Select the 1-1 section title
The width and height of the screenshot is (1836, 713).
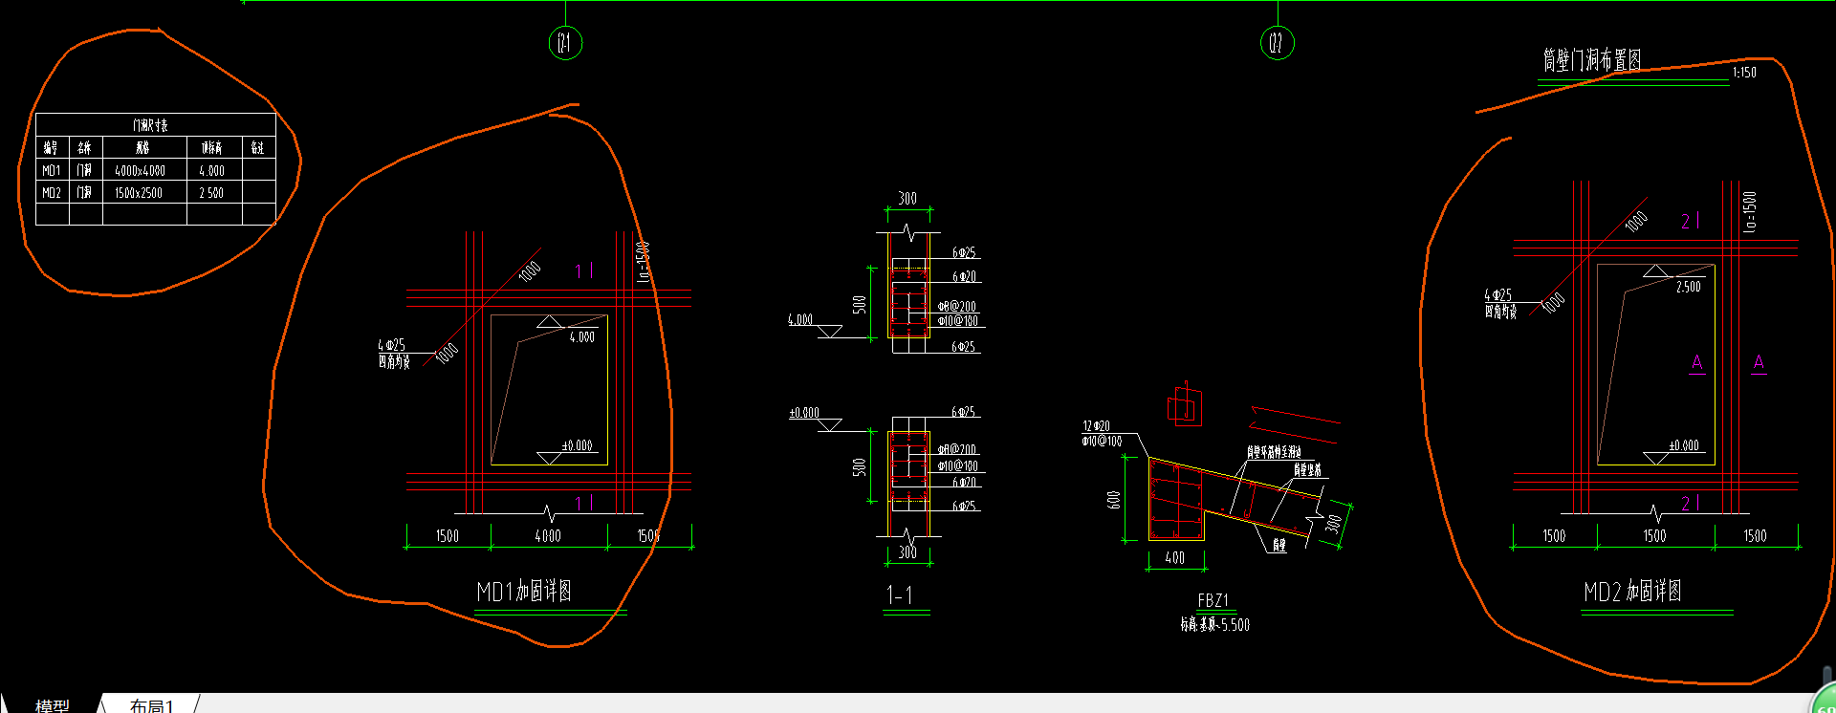coord(900,595)
